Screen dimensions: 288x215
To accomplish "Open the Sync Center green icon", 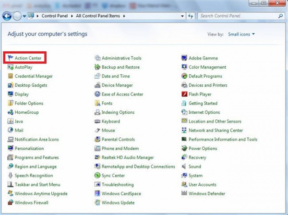I will point(97,175).
